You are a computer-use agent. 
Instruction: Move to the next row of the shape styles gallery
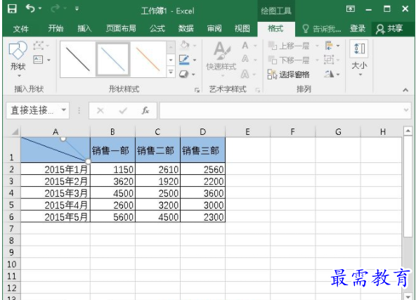click(171, 60)
